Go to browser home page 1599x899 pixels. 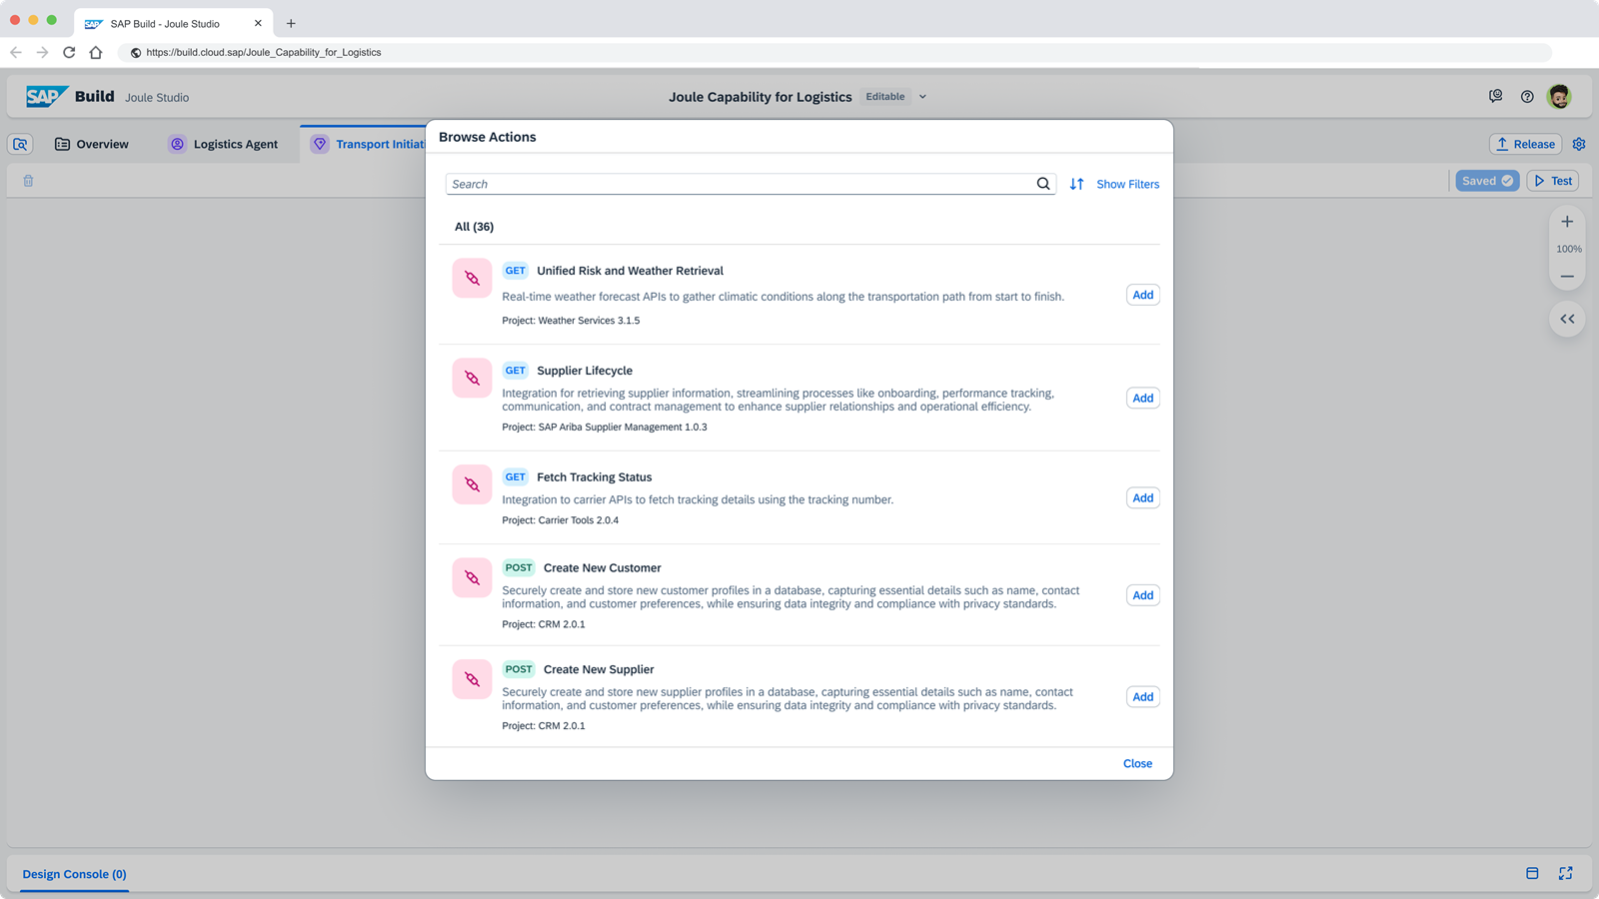coord(96,52)
